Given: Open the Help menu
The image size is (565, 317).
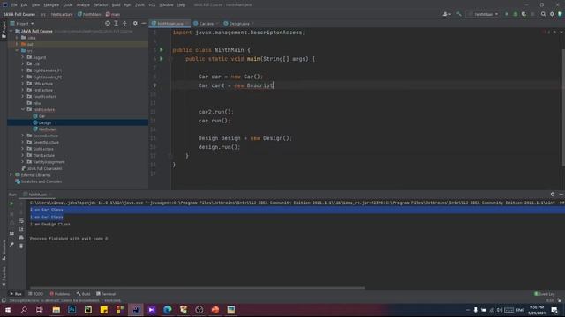Looking at the screenshot, I should pyautogui.click(x=181, y=5).
